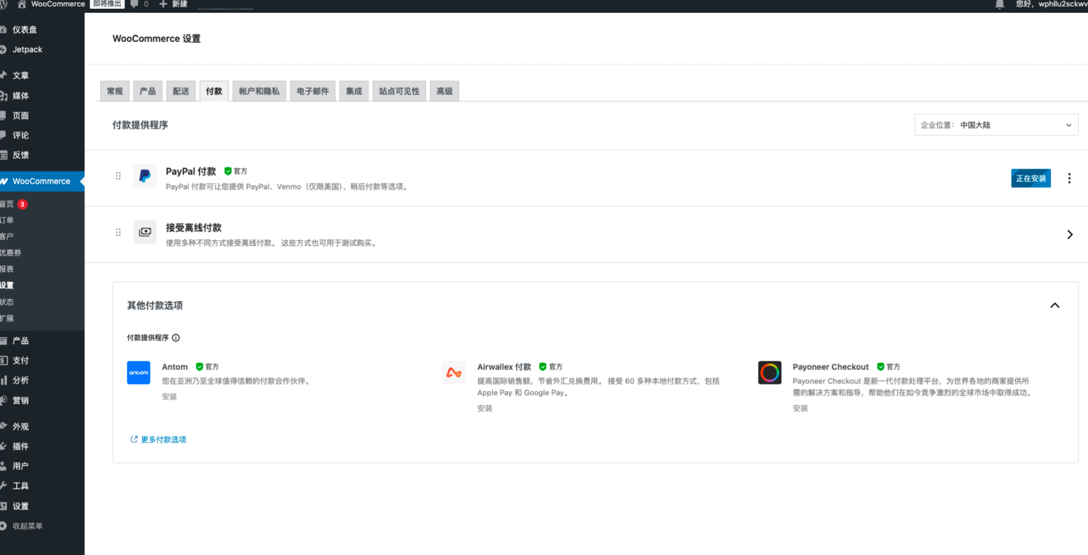This screenshot has width=1088, height=555.
Task: Open 插件 in the sidebar menu
Action: 21,446
